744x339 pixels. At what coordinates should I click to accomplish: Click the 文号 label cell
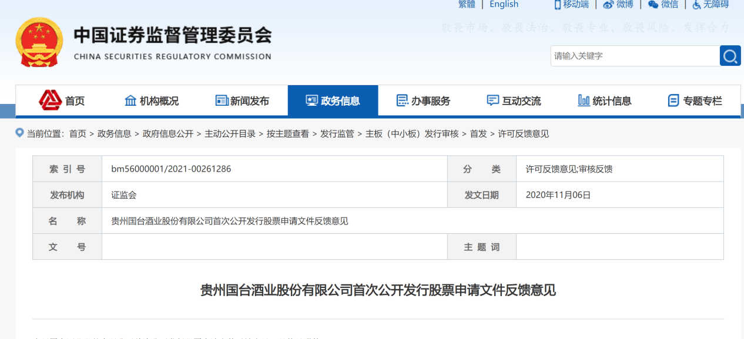point(67,247)
